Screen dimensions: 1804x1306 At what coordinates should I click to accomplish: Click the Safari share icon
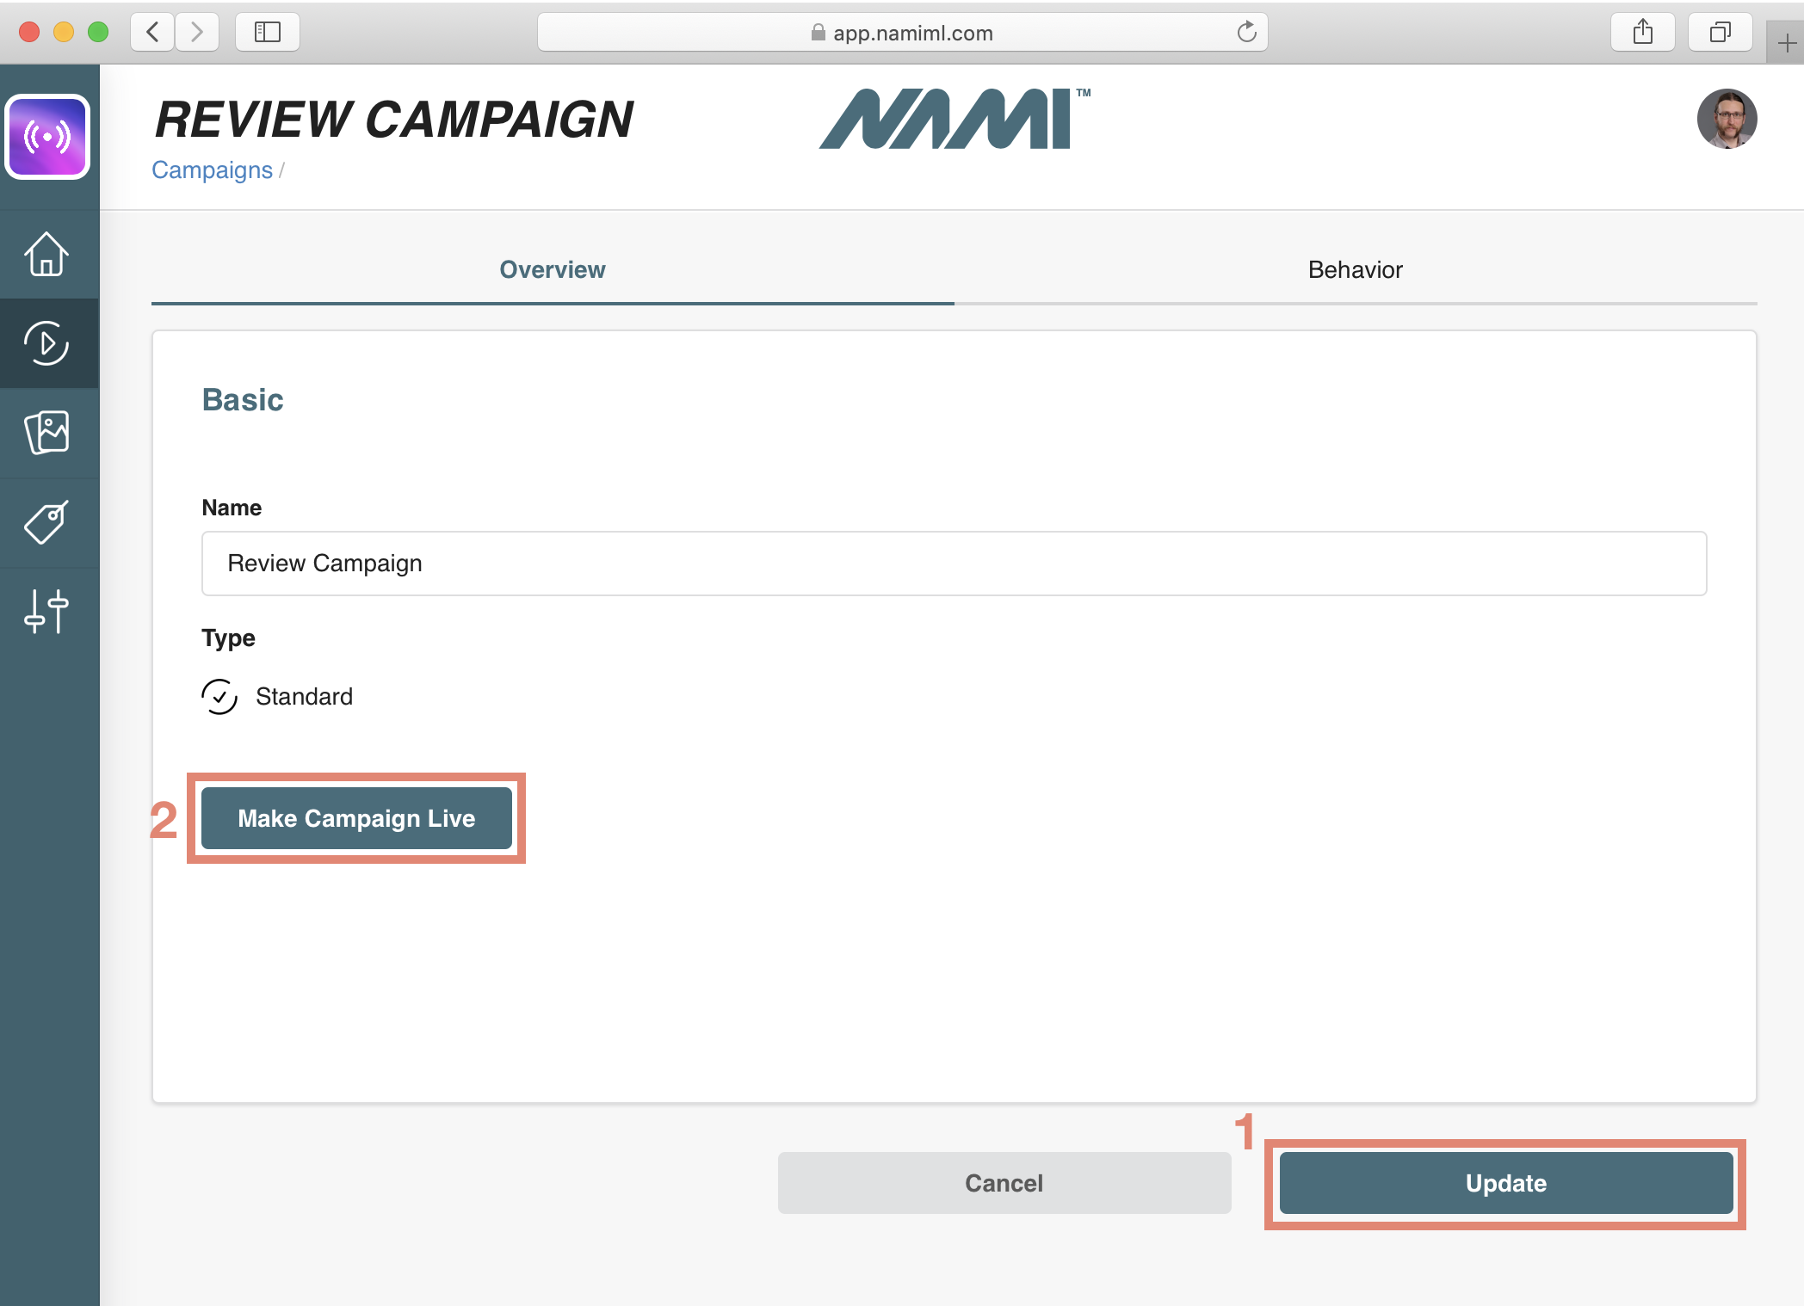click(x=1642, y=33)
